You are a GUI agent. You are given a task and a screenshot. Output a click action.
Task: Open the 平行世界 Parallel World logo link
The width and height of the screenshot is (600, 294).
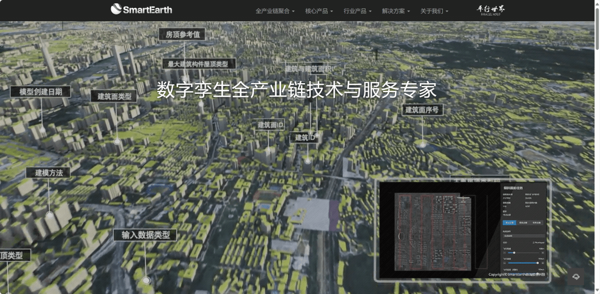tap(491, 10)
